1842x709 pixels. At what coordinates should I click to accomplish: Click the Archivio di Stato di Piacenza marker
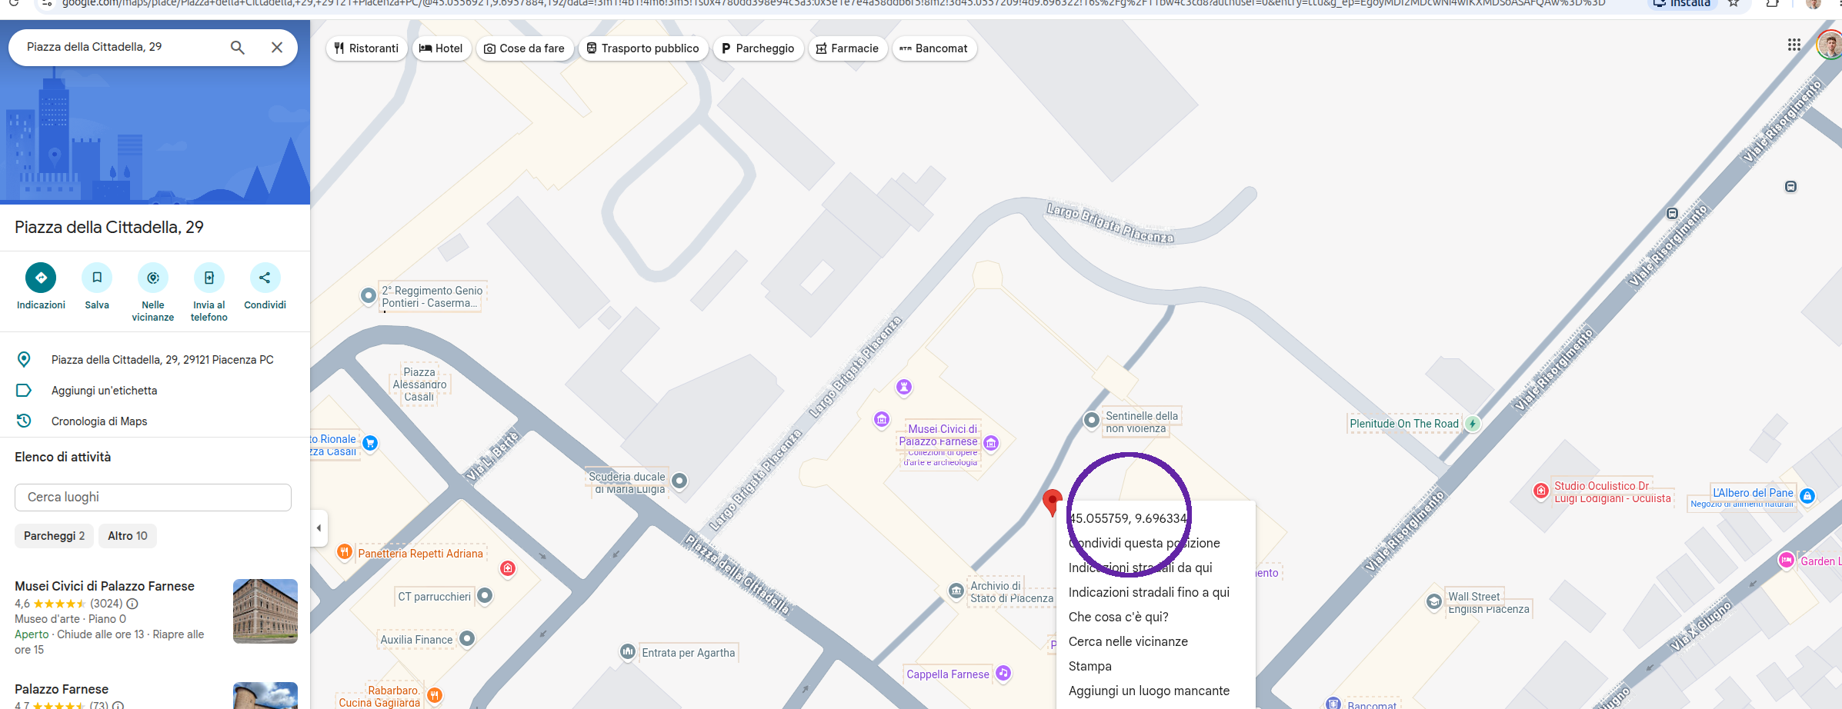pos(956,591)
